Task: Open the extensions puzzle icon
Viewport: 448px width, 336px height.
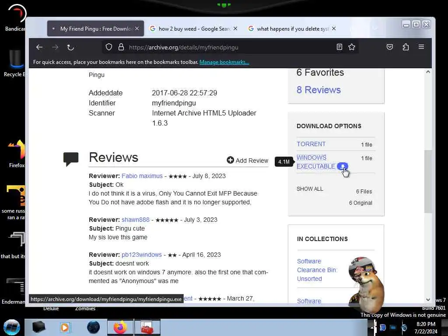Action: pyautogui.click(x=406, y=47)
